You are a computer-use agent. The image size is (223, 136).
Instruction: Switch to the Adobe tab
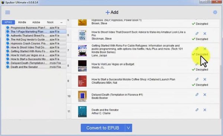[36, 22]
